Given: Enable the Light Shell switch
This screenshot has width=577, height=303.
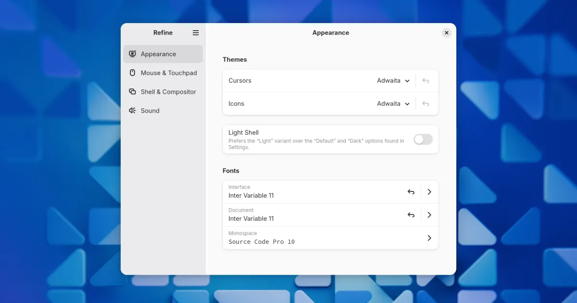Looking at the screenshot, I should (x=423, y=139).
